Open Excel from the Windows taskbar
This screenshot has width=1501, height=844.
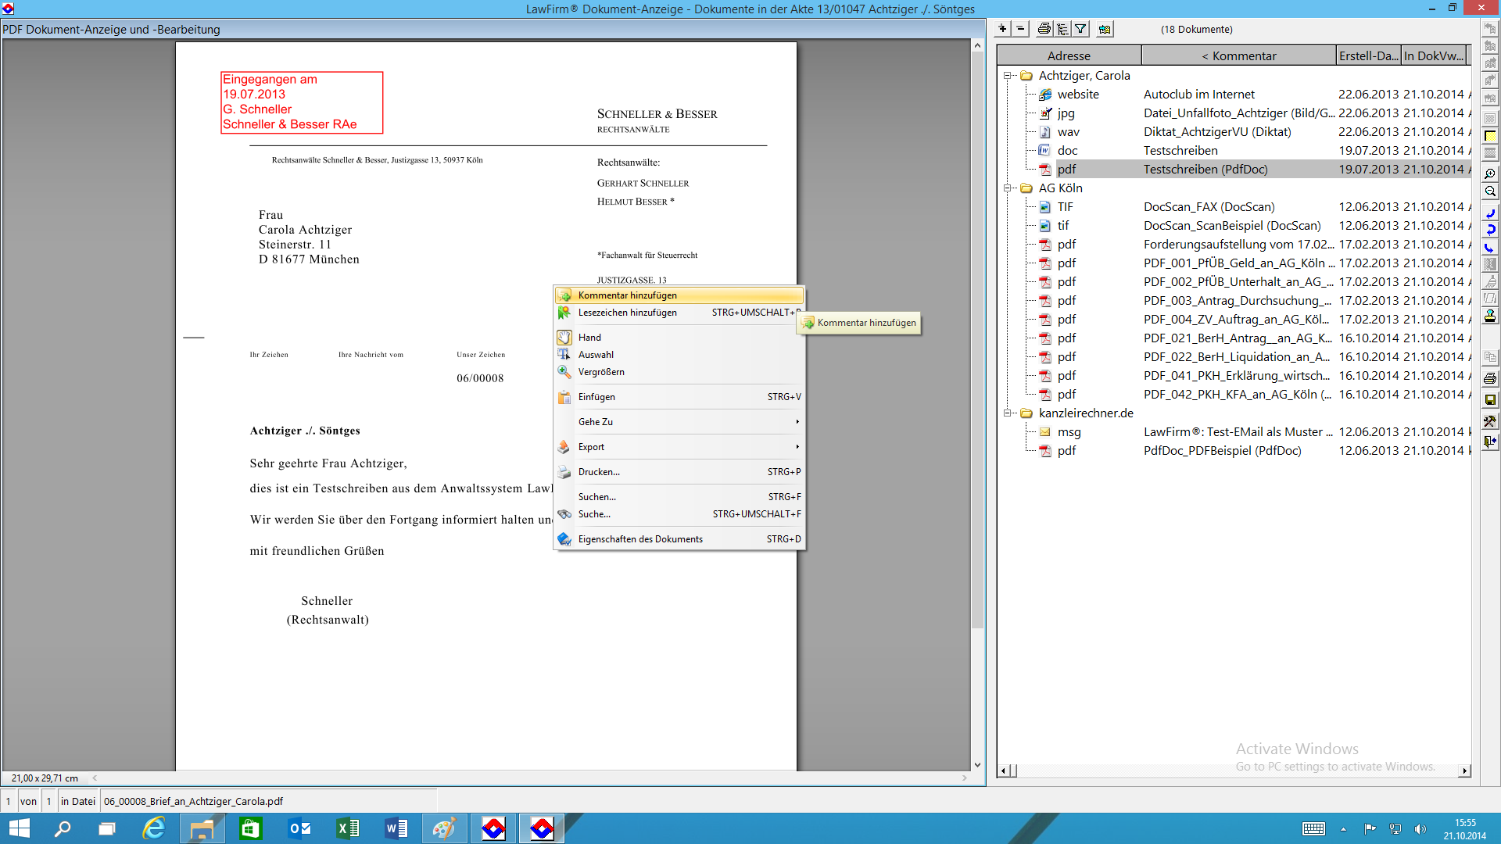tap(347, 828)
